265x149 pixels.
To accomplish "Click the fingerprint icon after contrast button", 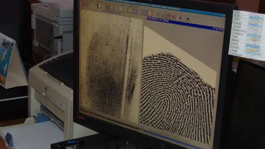I will [x=107, y=7].
